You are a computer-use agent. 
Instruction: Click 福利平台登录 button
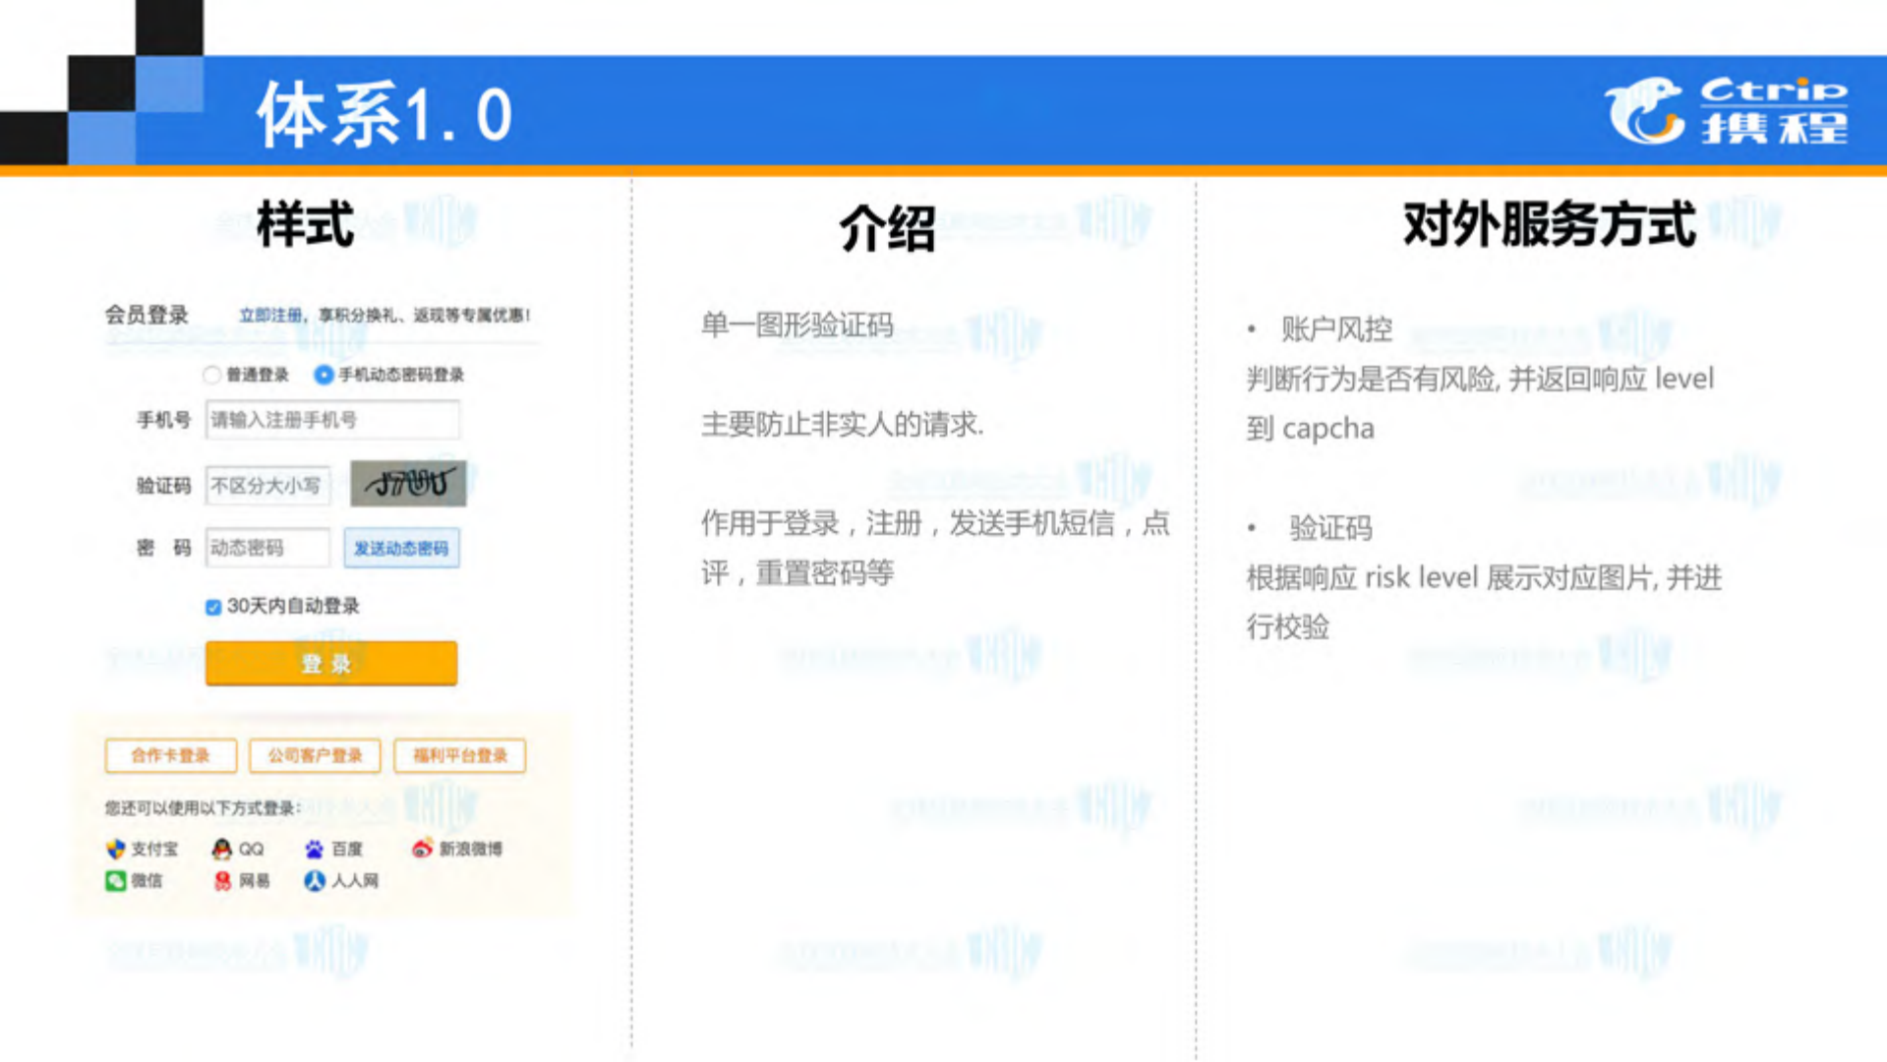458,755
